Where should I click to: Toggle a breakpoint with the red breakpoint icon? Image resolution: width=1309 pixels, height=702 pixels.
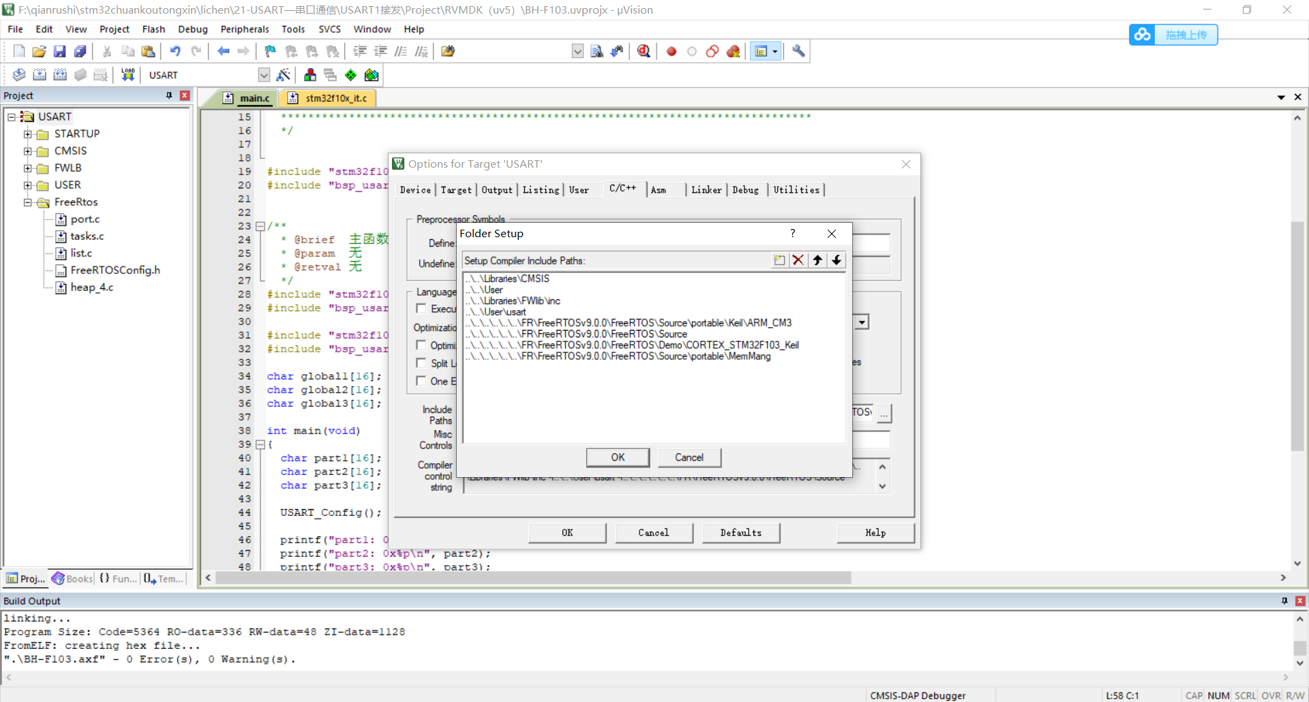[x=670, y=51]
